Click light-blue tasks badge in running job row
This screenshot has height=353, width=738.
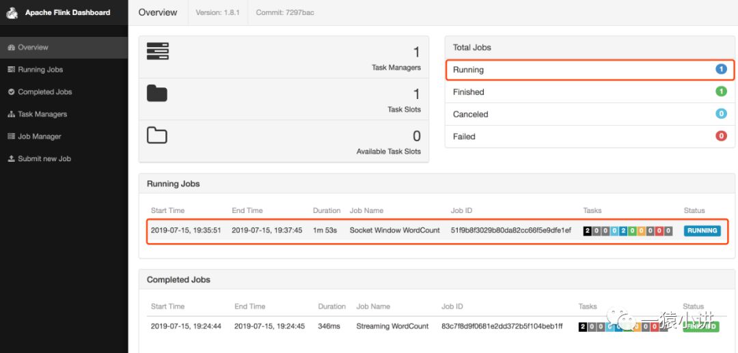click(x=614, y=231)
